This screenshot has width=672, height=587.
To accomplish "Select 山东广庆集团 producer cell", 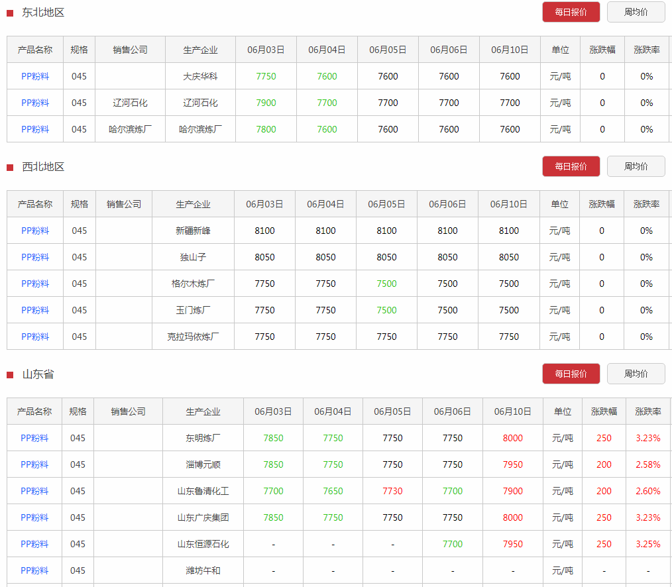I will (203, 517).
